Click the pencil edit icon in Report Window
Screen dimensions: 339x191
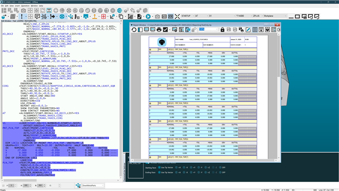coord(248,30)
